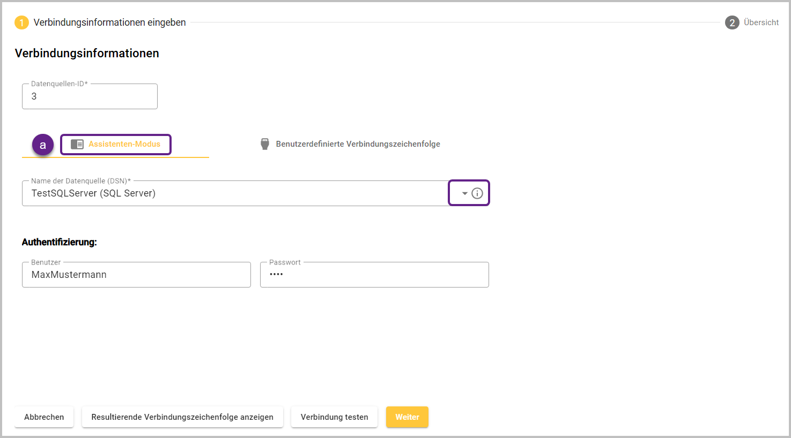Click into the Passwort field
This screenshot has width=791, height=438.
coord(374,275)
